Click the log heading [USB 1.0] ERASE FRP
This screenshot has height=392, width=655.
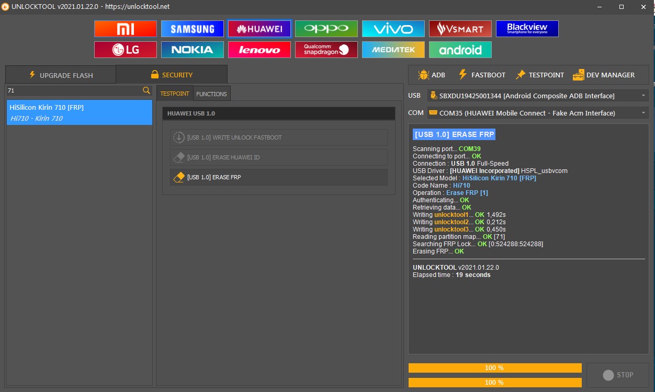click(x=454, y=134)
